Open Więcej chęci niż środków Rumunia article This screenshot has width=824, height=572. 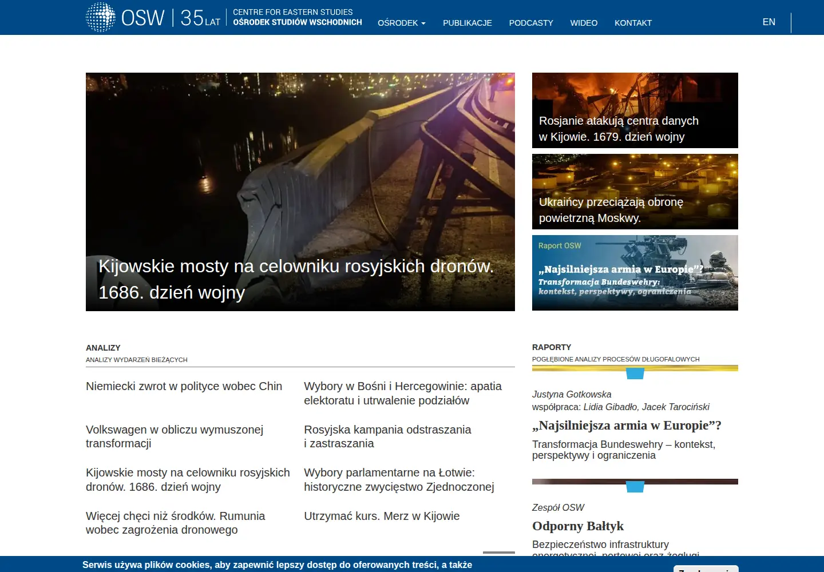click(175, 523)
